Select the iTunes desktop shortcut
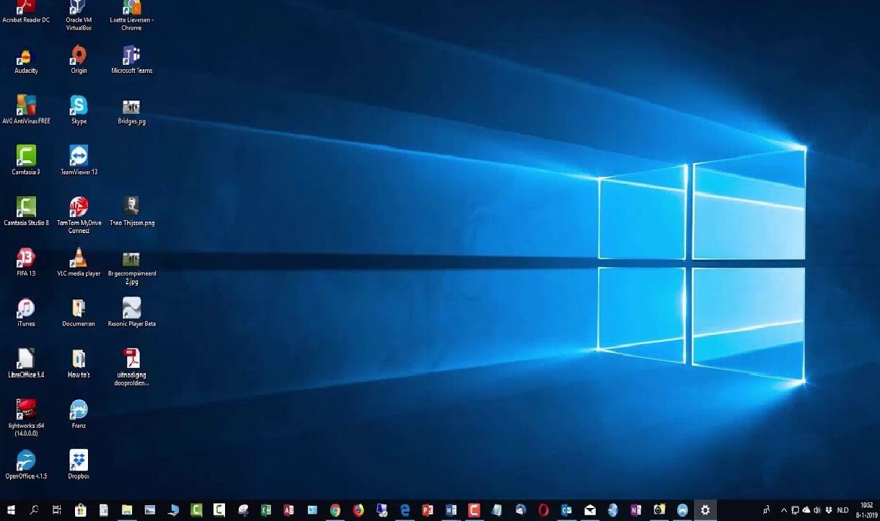 26,312
